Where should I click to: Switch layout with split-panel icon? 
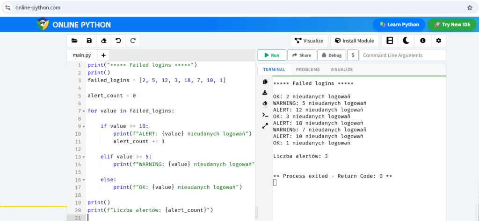390,41
